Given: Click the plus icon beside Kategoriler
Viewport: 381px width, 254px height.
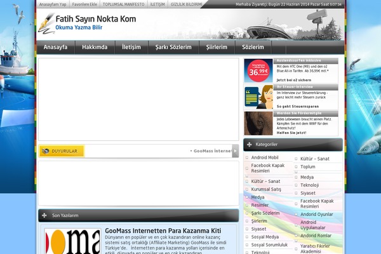Looking at the screenshot, I should click(250, 145).
